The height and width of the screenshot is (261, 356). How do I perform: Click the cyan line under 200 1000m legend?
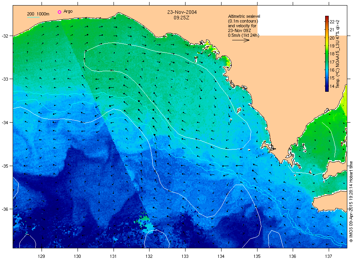[33, 17]
